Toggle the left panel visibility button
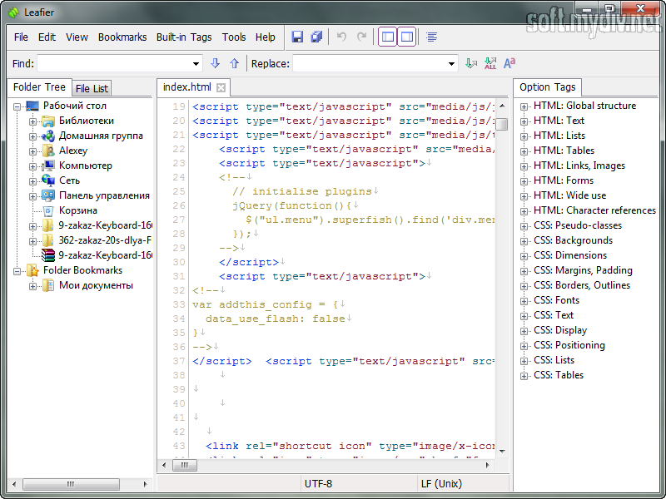This screenshot has height=499, width=666. click(x=387, y=37)
